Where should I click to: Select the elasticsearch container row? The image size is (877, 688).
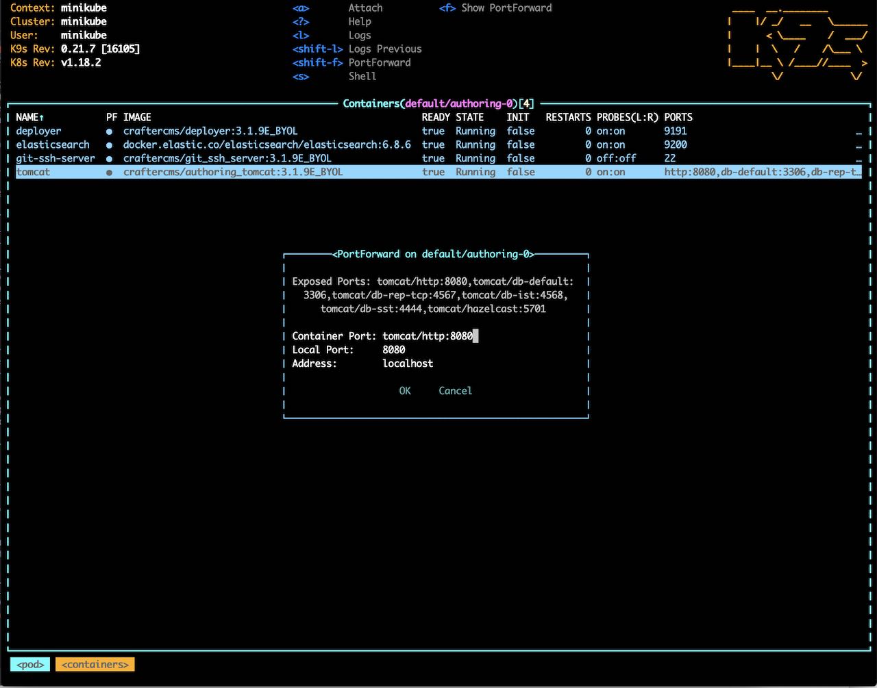[x=438, y=144]
